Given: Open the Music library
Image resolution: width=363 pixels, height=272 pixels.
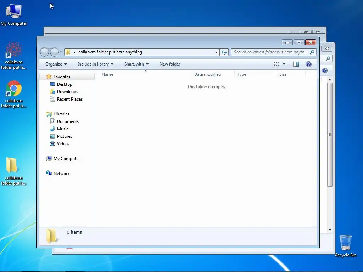Looking at the screenshot, I should coord(62,129).
